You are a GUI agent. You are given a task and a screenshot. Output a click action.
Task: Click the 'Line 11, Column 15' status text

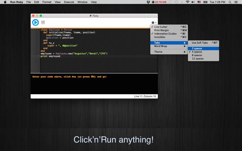coord(145,96)
